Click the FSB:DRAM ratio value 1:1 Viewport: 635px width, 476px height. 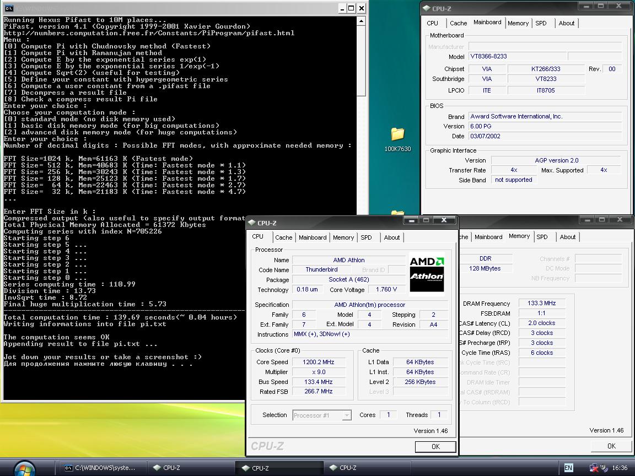tap(541, 313)
